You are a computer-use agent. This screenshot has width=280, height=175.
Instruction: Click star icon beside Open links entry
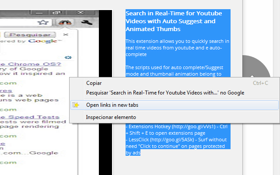(76, 105)
